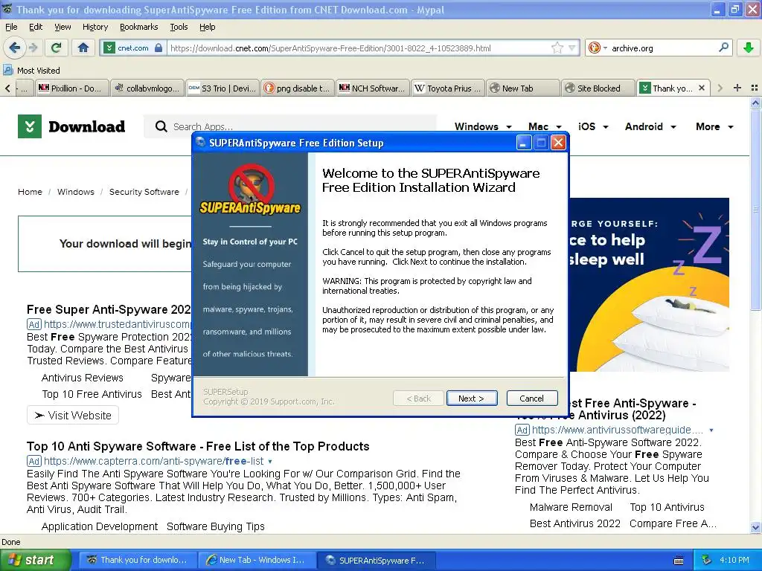Viewport: 762px width, 571px height.
Task: Switch to the collabvmlogo tab
Action: coord(147,88)
